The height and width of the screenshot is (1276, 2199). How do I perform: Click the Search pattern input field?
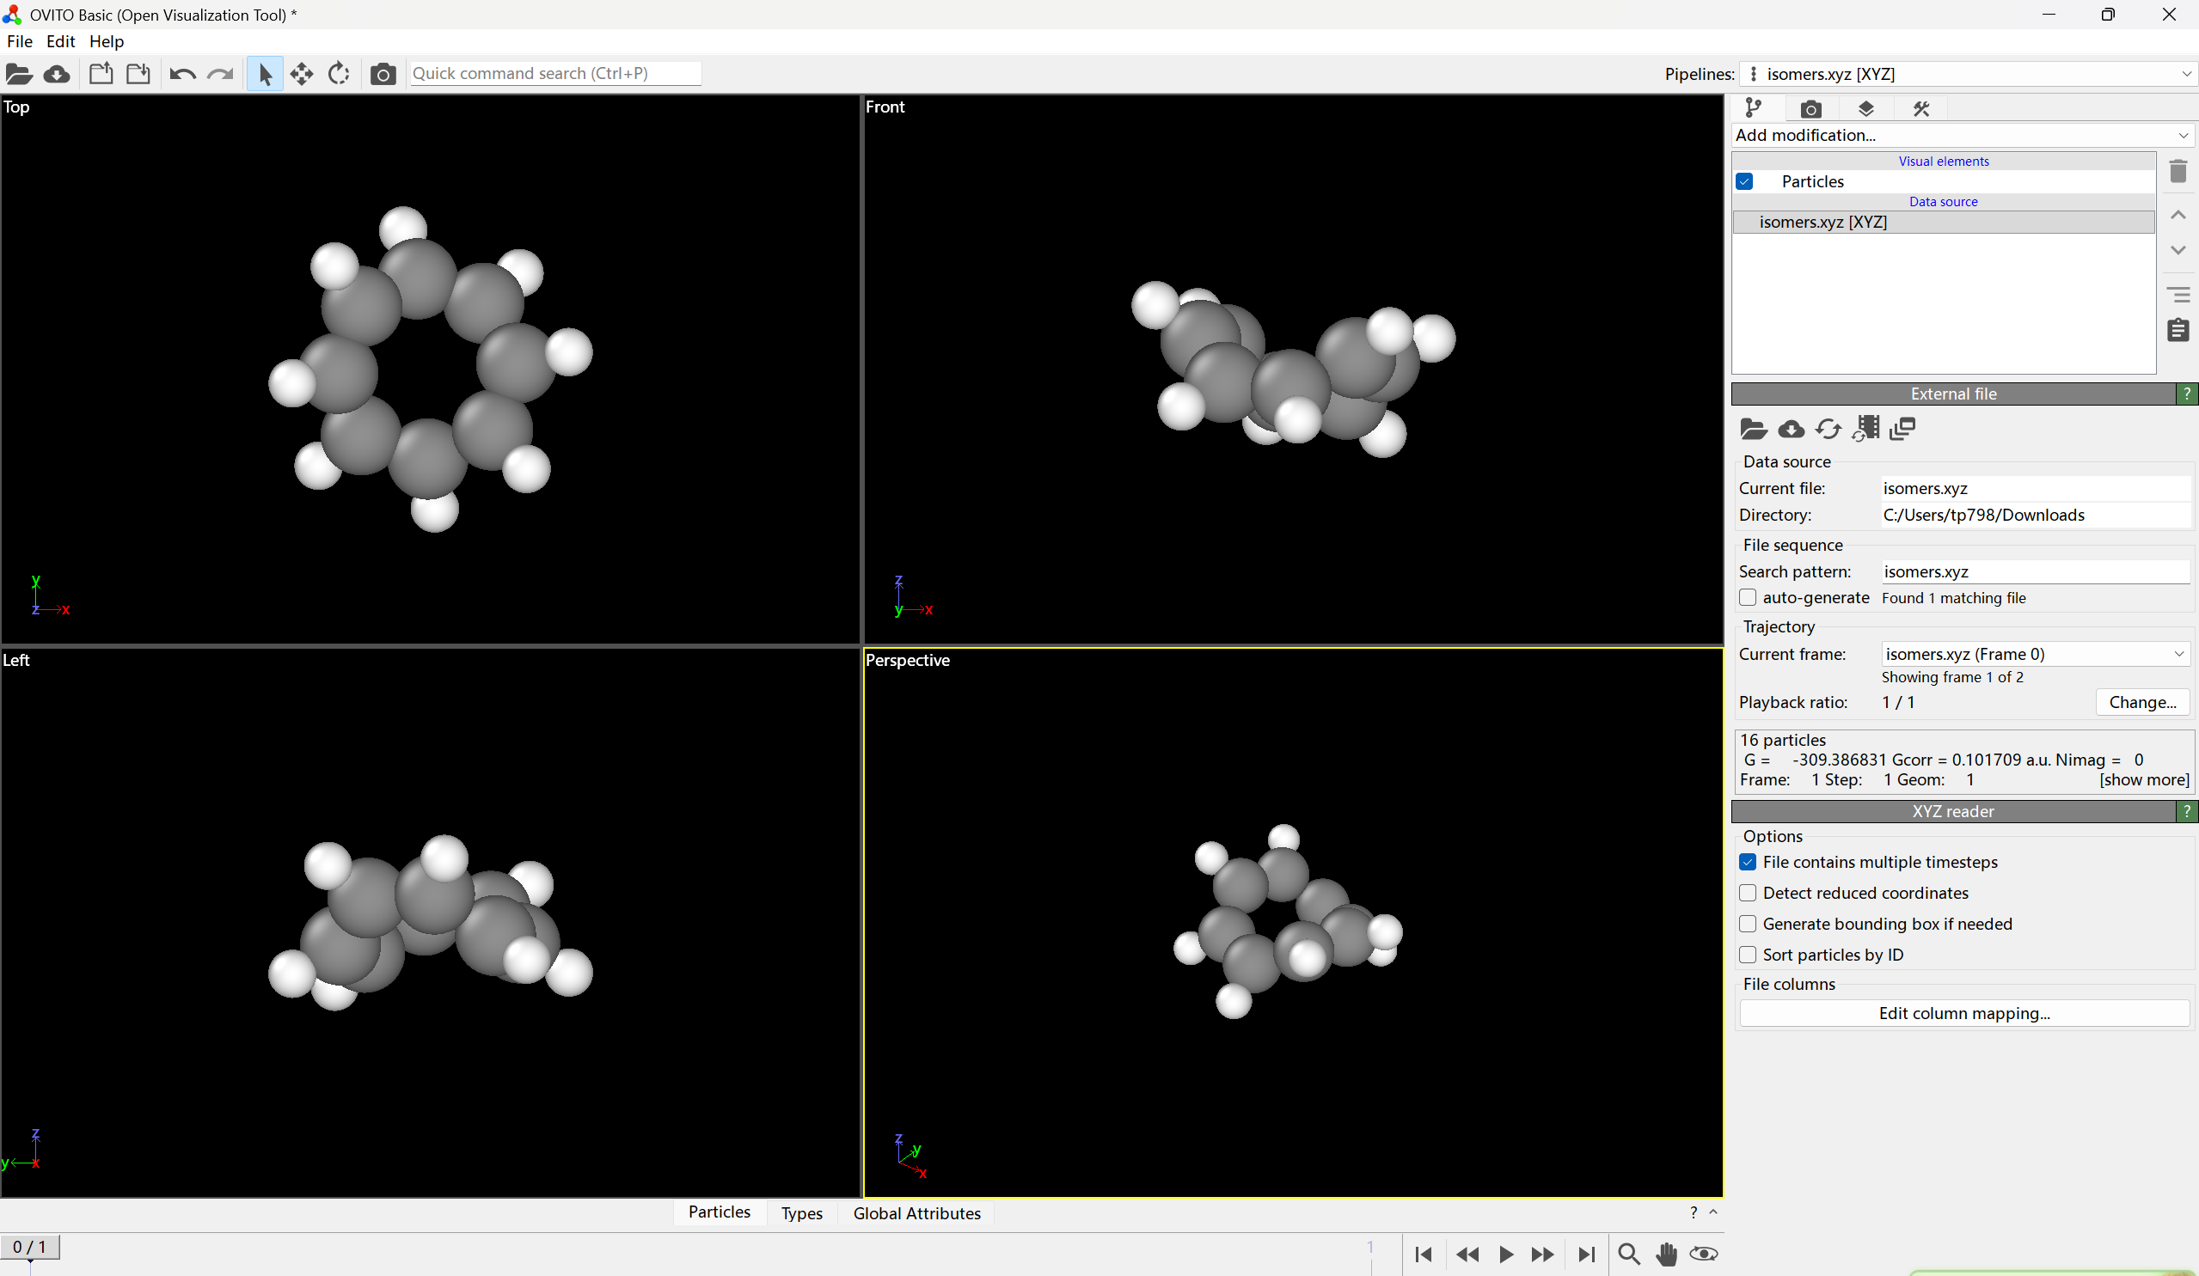[x=2035, y=571]
